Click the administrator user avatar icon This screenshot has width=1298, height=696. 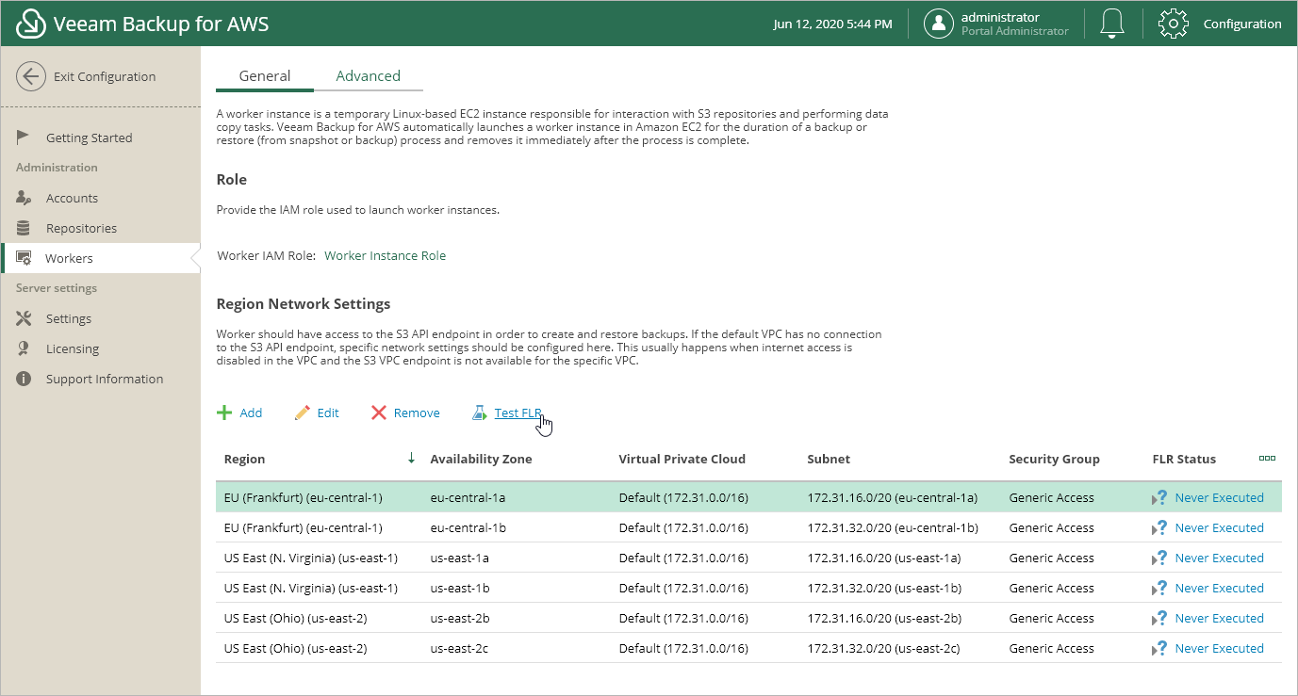(x=939, y=24)
